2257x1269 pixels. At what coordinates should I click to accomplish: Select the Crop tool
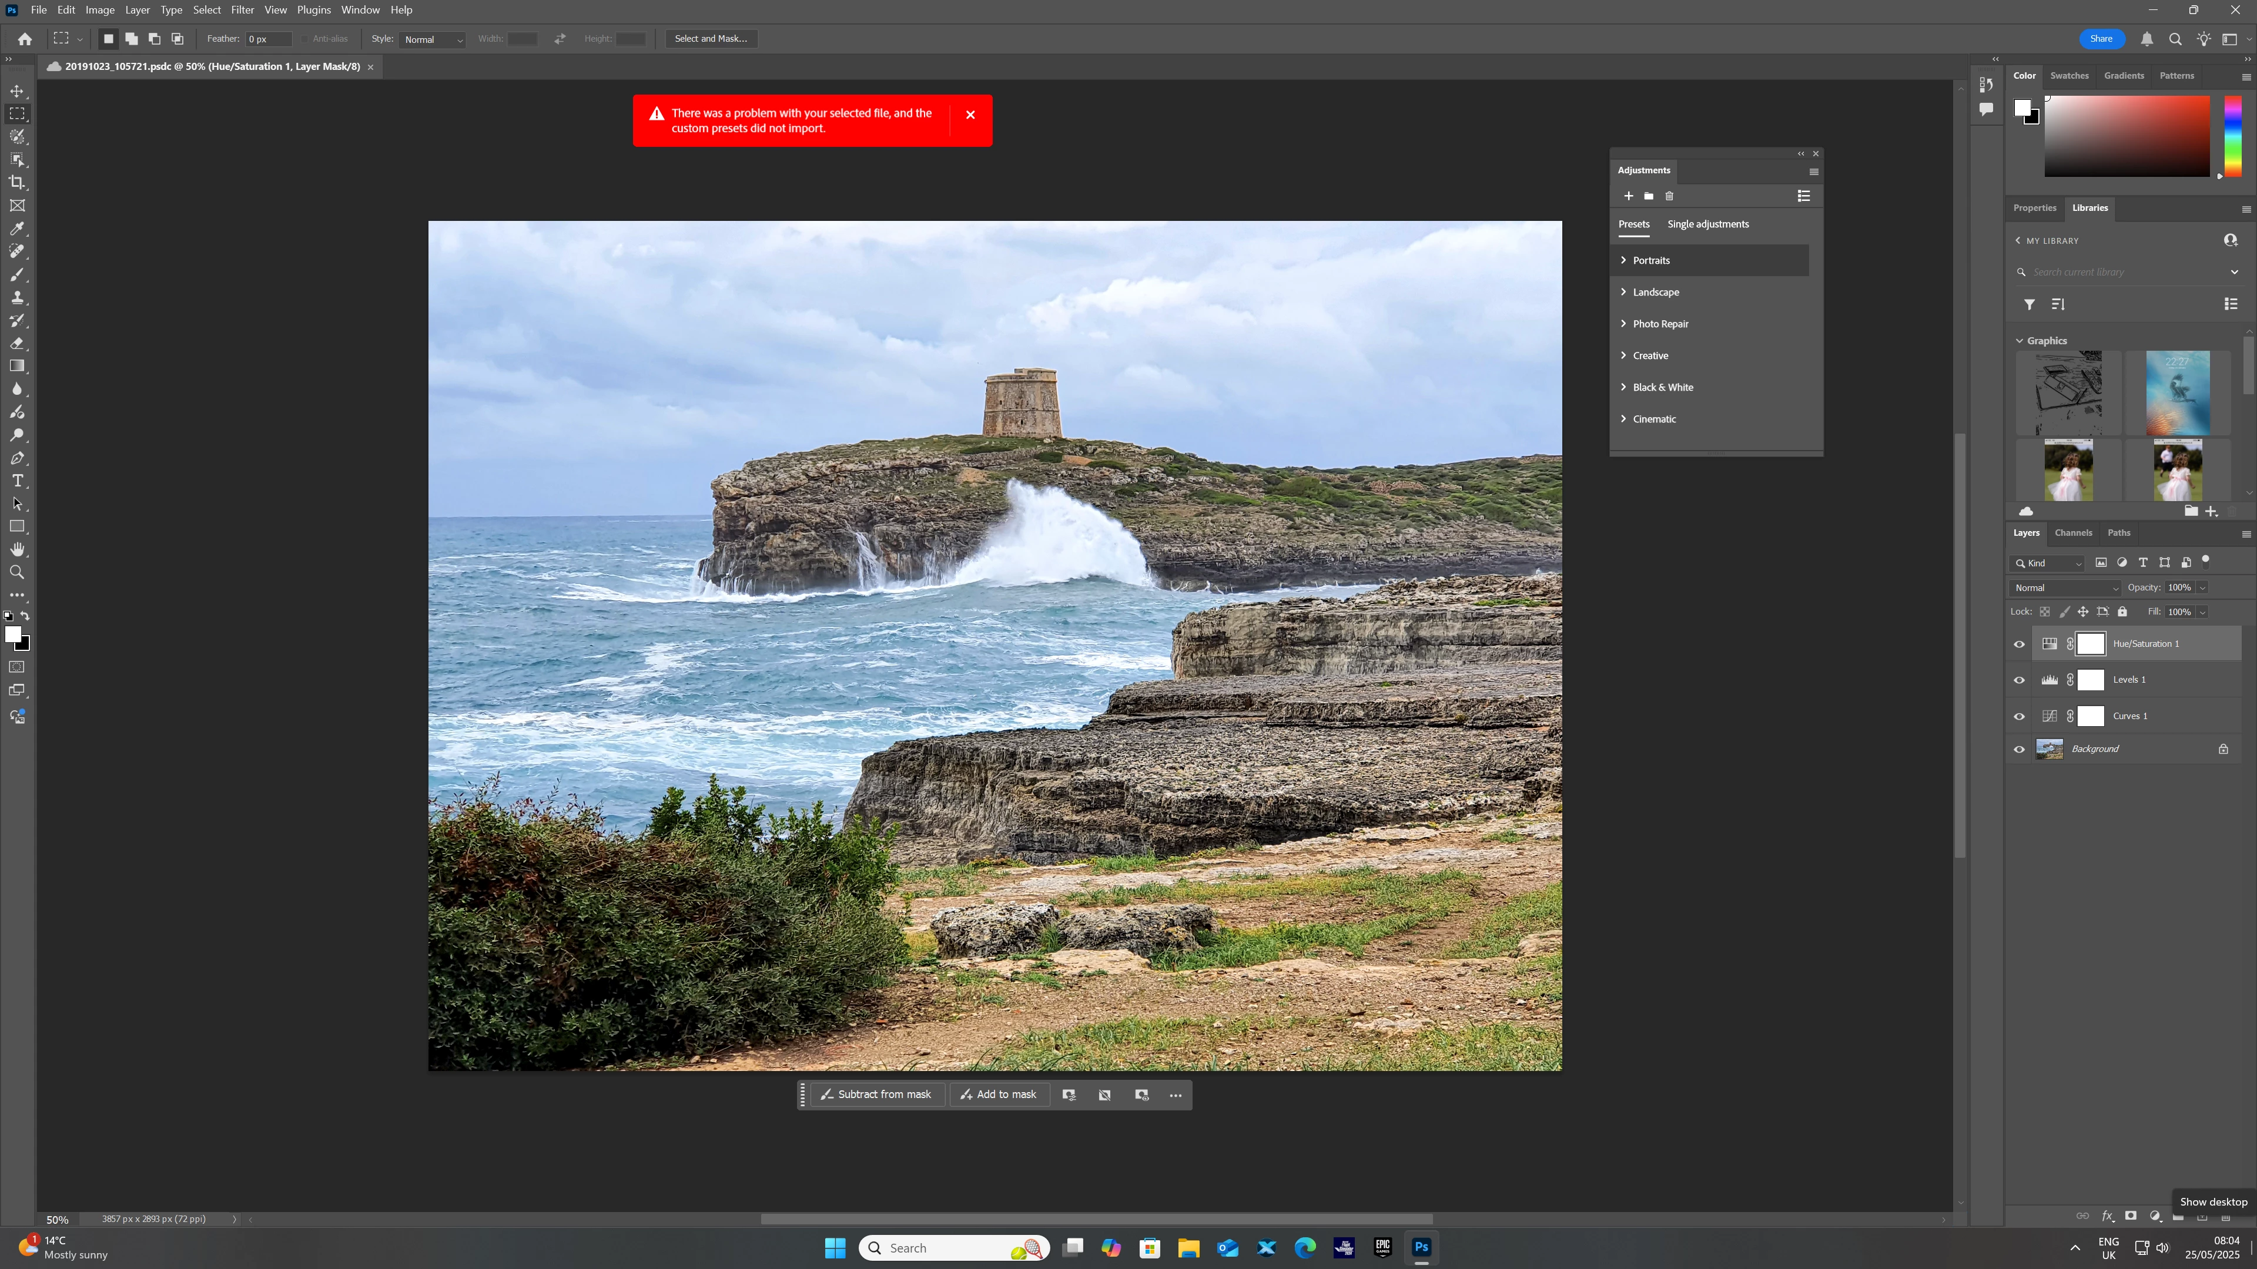[x=18, y=182]
